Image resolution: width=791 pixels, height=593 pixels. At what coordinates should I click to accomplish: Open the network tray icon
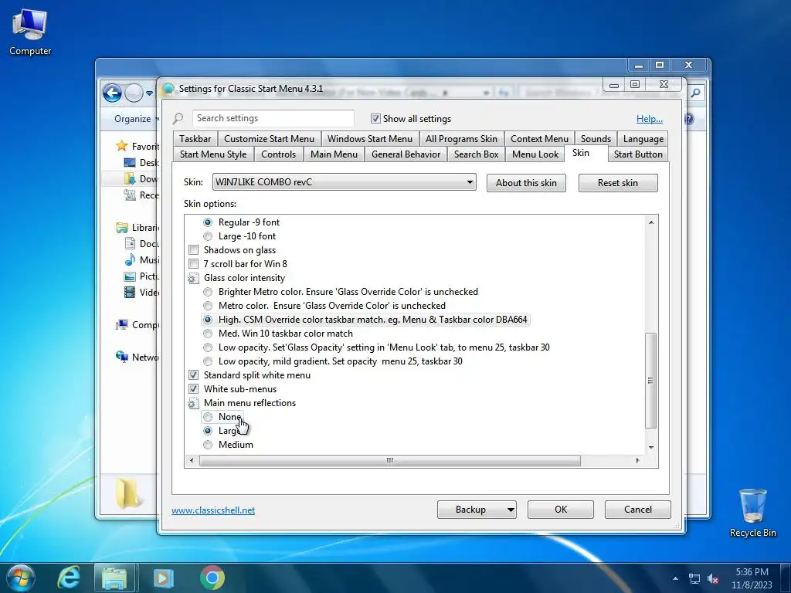click(x=694, y=578)
